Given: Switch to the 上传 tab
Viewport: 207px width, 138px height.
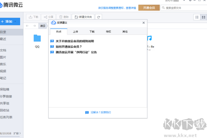Looking at the screenshot, I should tap(75, 32).
